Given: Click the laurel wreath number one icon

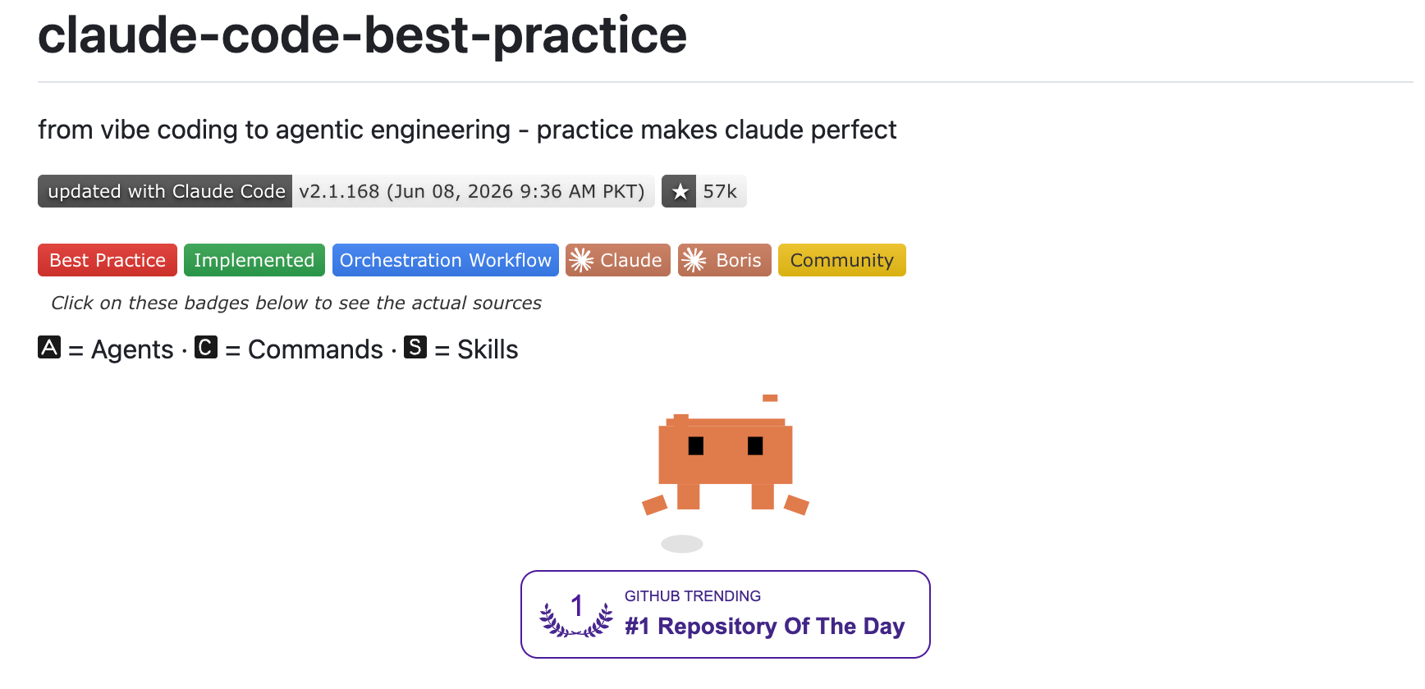Looking at the screenshot, I should click(x=576, y=615).
